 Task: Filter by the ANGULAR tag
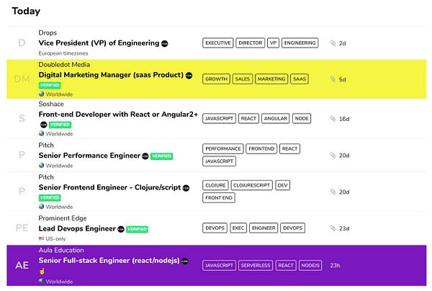pos(275,118)
